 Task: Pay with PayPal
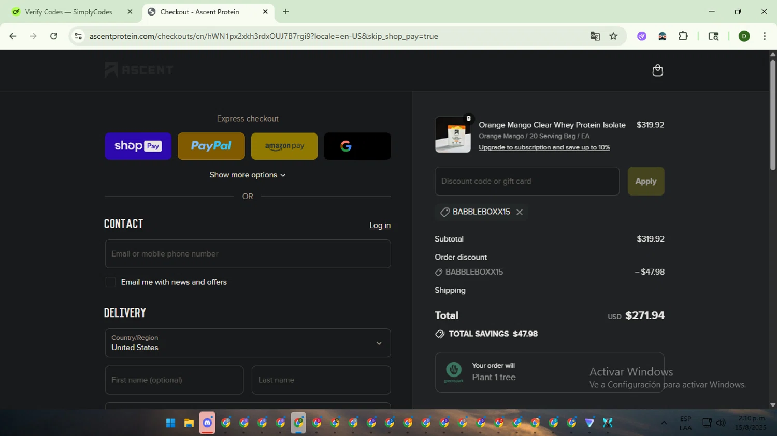pyautogui.click(x=211, y=146)
